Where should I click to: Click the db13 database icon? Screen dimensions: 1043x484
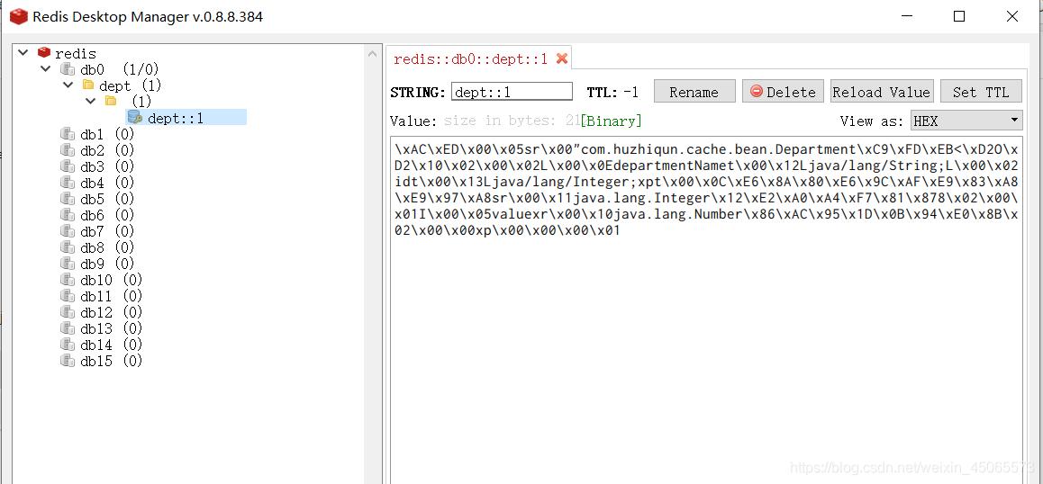68,328
